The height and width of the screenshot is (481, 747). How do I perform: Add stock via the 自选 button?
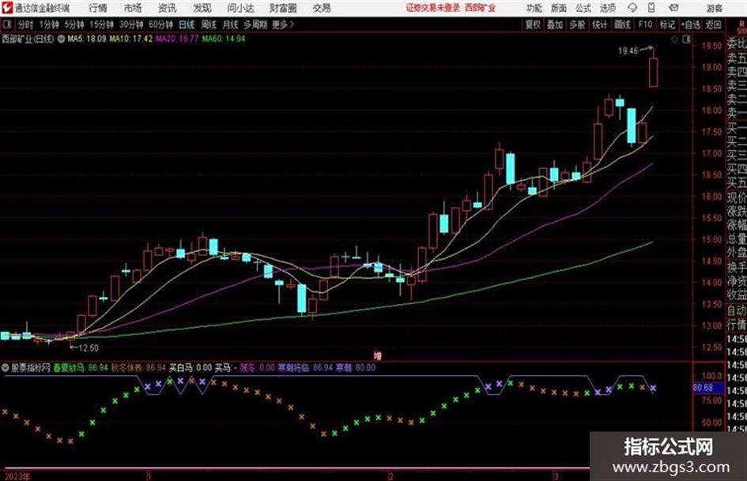point(691,24)
